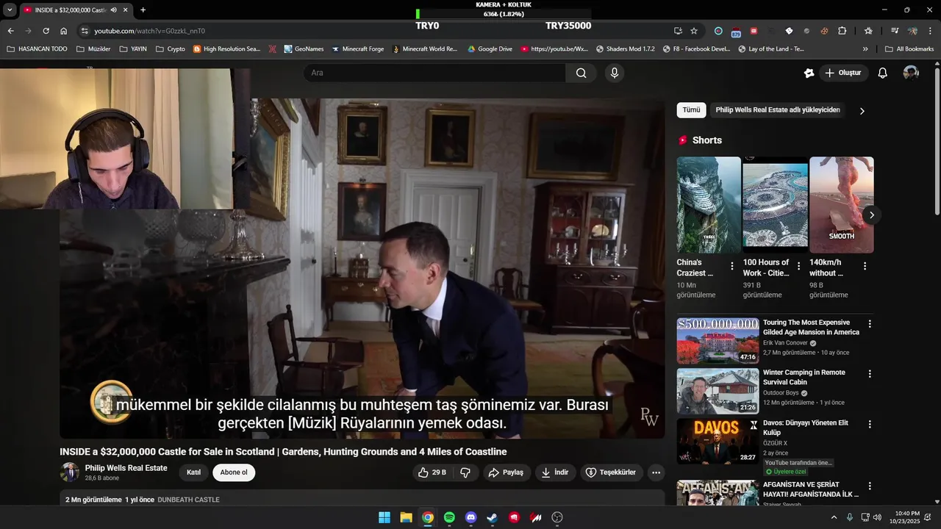Screen dimensions: 941x529
Task: Select Philip Wells Real Estate filter chip
Action: (777, 110)
